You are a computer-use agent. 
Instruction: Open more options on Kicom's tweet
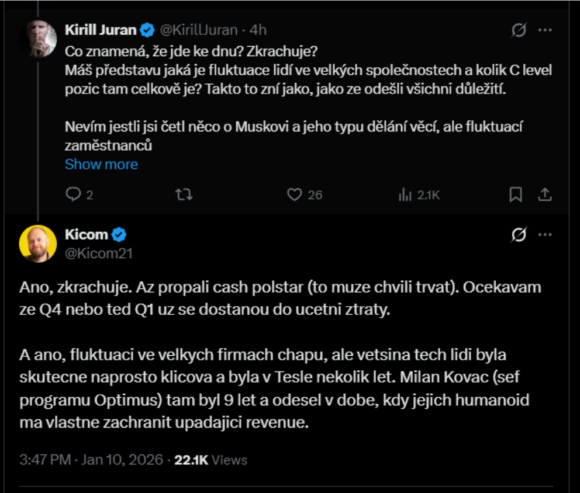(x=544, y=235)
